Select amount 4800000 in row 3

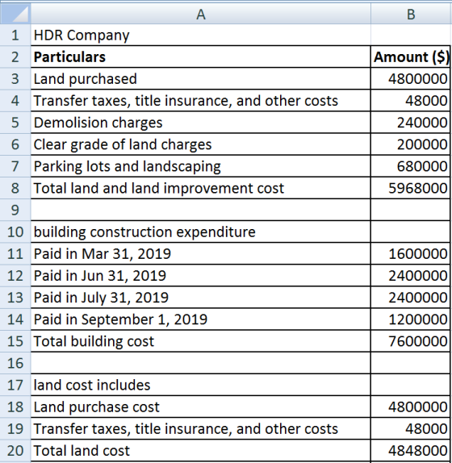[411, 78]
